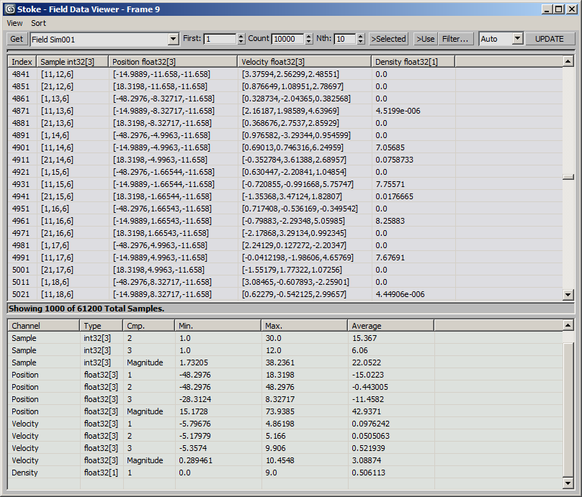
Task: Click down arrow of statistics table scrollbar
Action: pyautogui.click(x=568, y=483)
